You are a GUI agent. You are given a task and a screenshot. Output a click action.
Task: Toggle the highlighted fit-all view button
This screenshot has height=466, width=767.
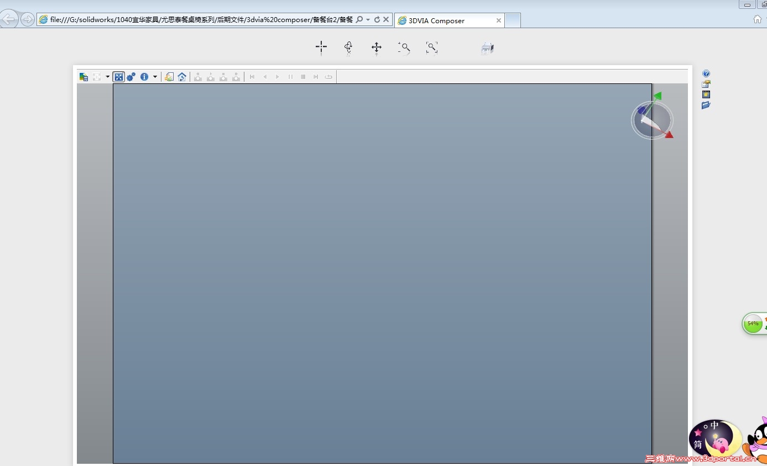[x=118, y=77]
